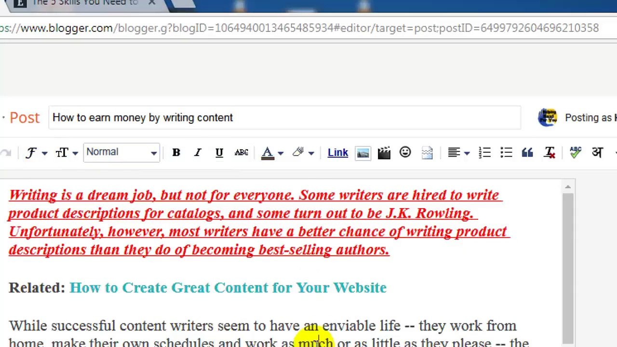Click the Post heading label
Image resolution: width=617 pixels, height=347 pixels.
pos(24,118)
